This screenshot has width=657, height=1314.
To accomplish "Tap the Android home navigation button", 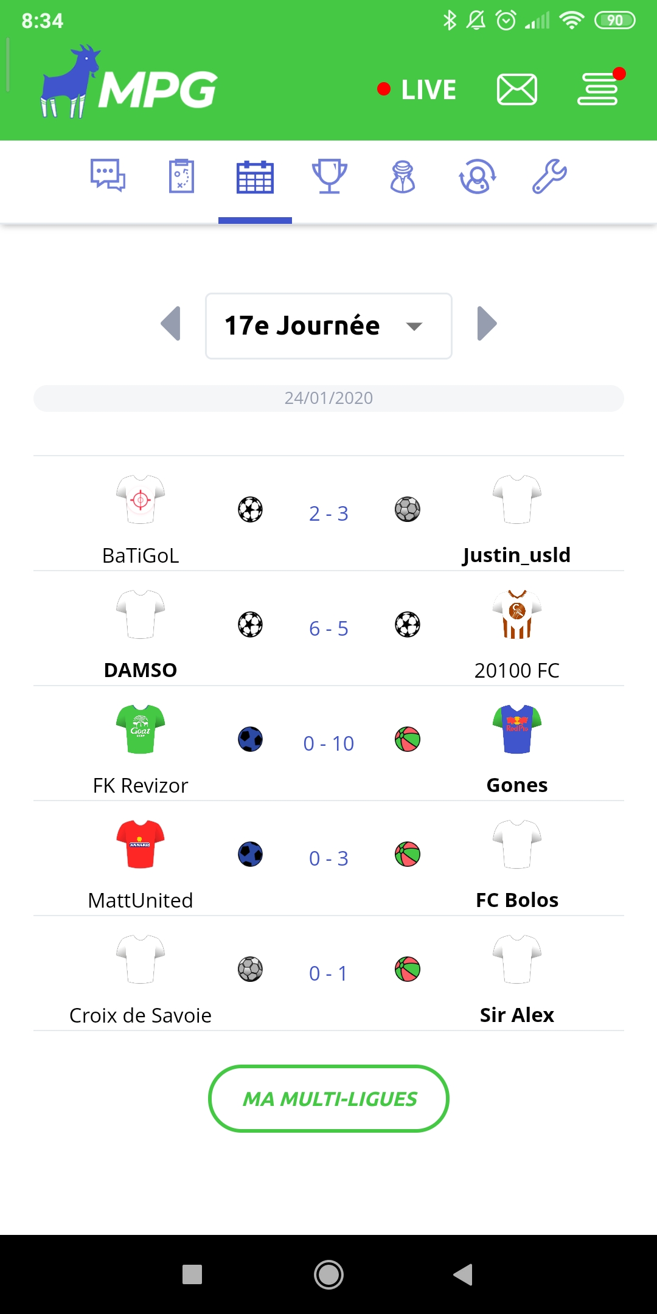I will tap(328, 1274).
